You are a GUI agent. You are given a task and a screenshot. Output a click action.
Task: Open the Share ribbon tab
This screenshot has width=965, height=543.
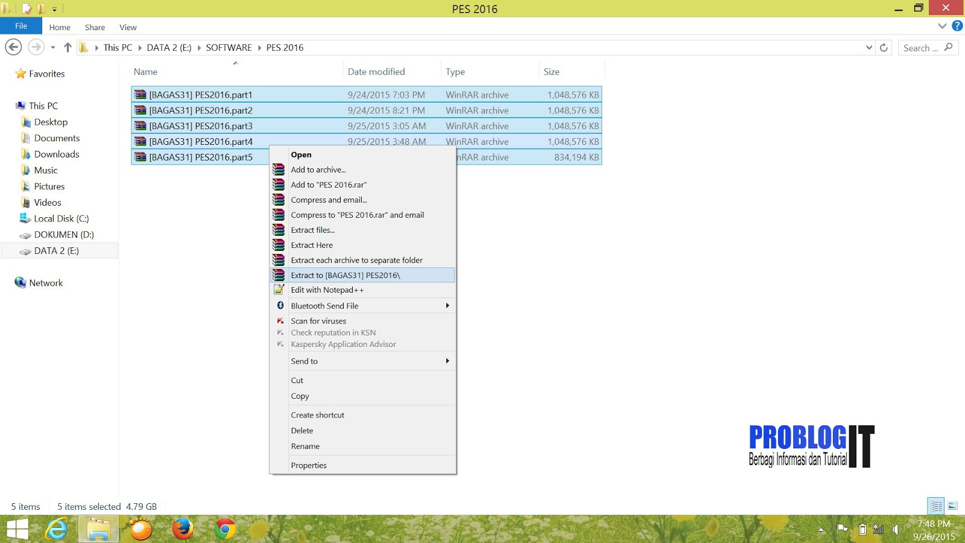coord(95,27)
